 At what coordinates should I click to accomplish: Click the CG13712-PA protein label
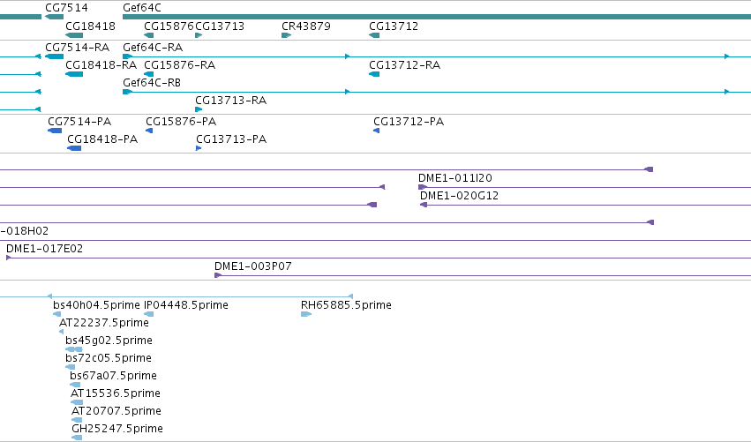pyautogui.click(x=408, y=122)
